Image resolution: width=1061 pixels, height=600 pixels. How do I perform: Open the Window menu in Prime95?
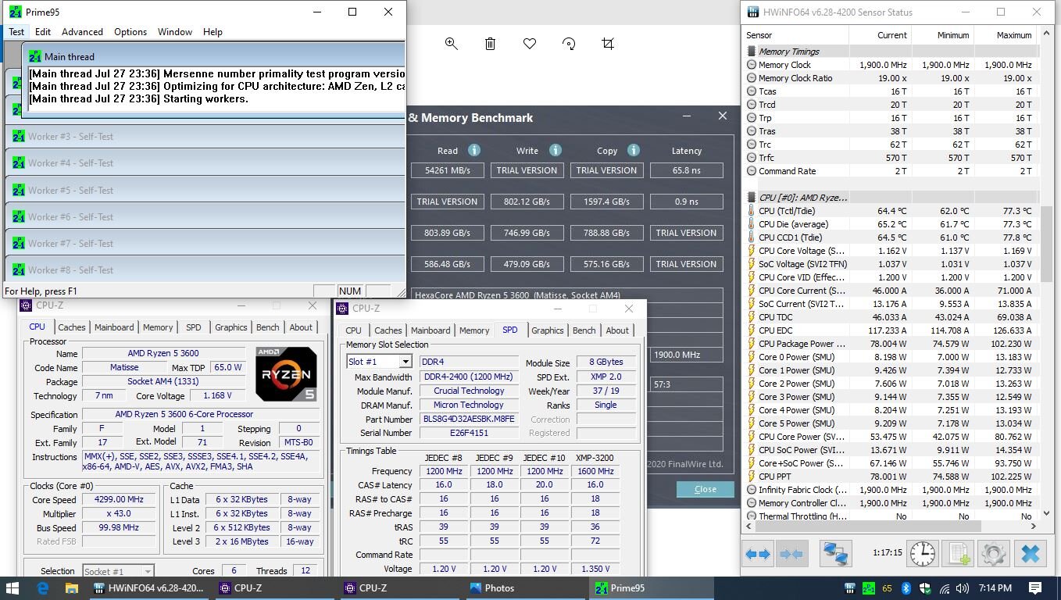pos(175,32)
